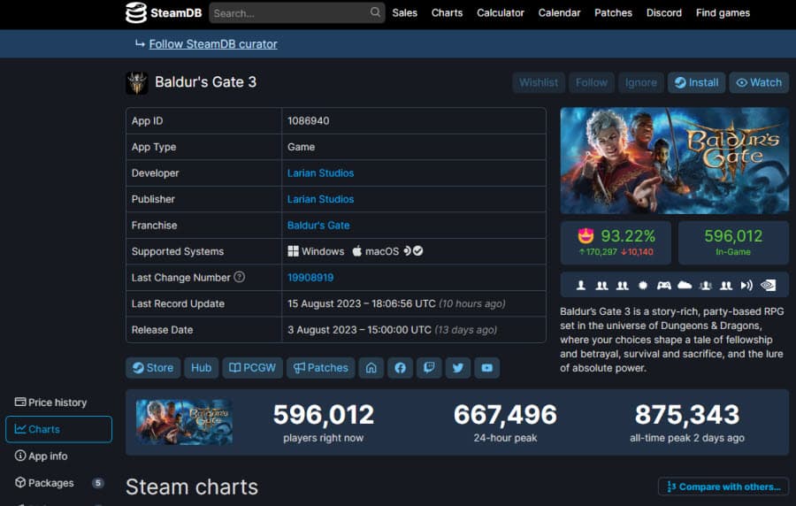Click the SteamDB logo icon
The image size is (796, 506).
[135, 12]
